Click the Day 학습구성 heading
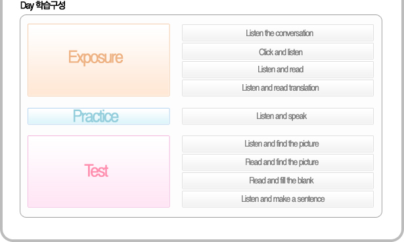 (43, 5)
